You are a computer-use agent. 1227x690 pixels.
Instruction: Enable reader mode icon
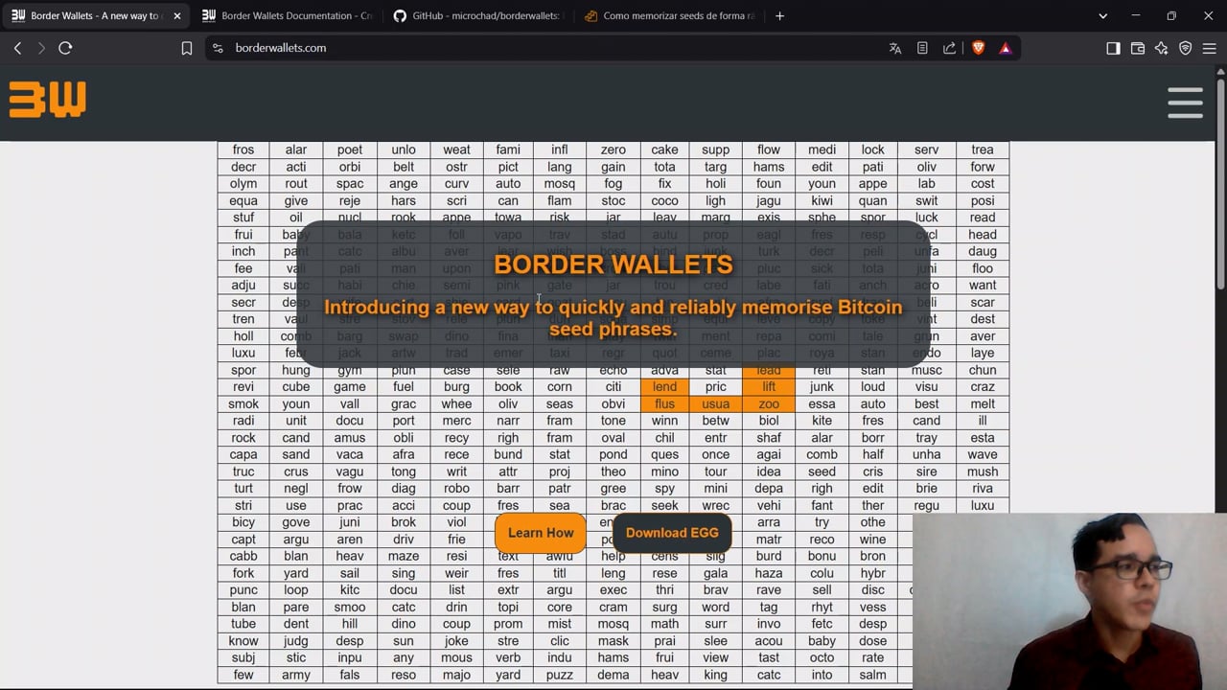(922, 48)
